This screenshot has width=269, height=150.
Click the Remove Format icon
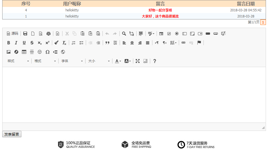[64, 43]
